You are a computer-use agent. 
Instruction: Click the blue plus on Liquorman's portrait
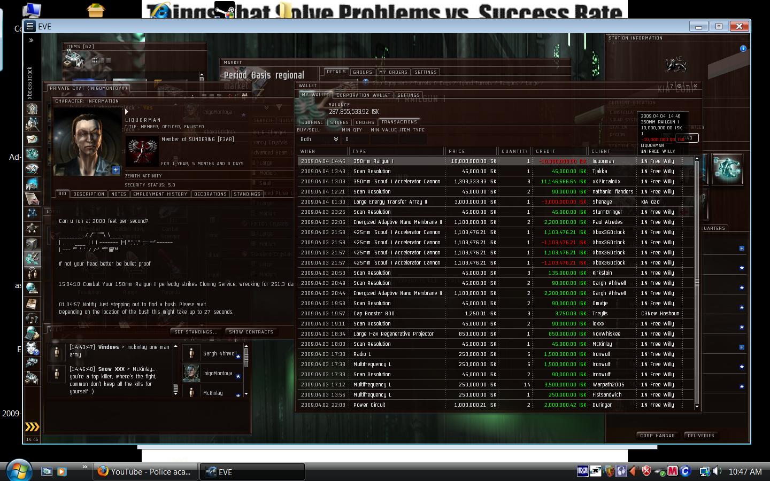click(115, 170)
